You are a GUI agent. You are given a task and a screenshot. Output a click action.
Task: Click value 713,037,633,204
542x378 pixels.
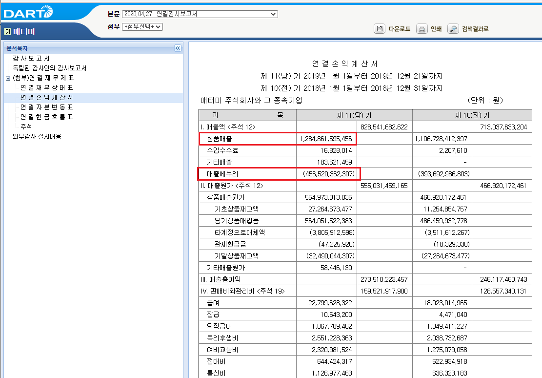pos(503,127)
